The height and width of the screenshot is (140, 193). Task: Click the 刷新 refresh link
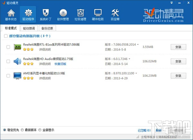(158, 130)
